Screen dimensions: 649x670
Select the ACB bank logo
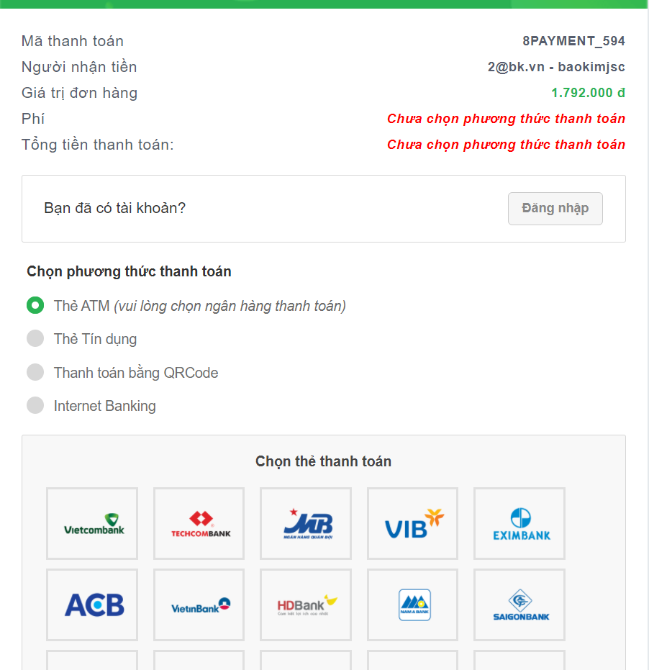(92, 605)
